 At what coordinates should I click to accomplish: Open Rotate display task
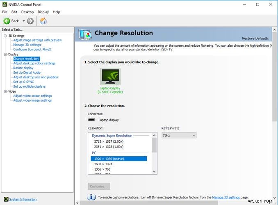23,68
